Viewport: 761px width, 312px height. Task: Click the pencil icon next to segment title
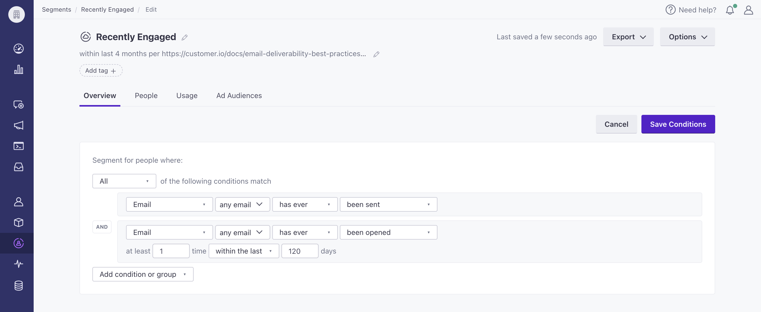[x=185, y=38]
